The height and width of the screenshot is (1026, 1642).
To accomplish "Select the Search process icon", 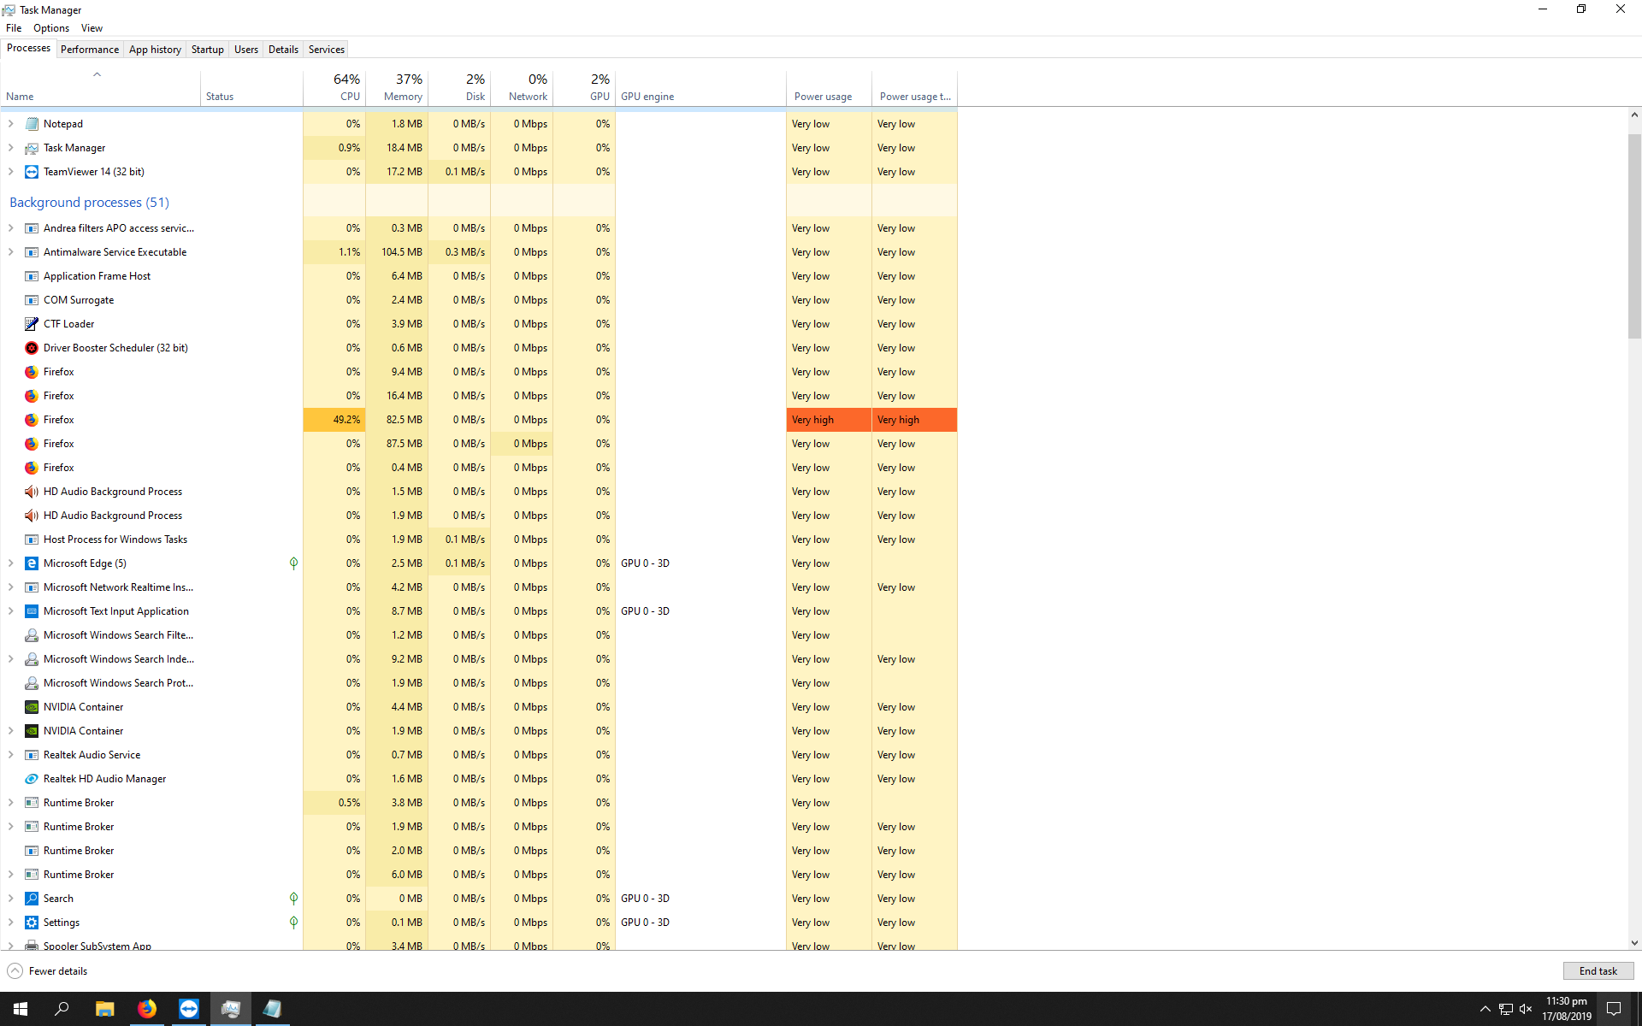I will point(32,899).
